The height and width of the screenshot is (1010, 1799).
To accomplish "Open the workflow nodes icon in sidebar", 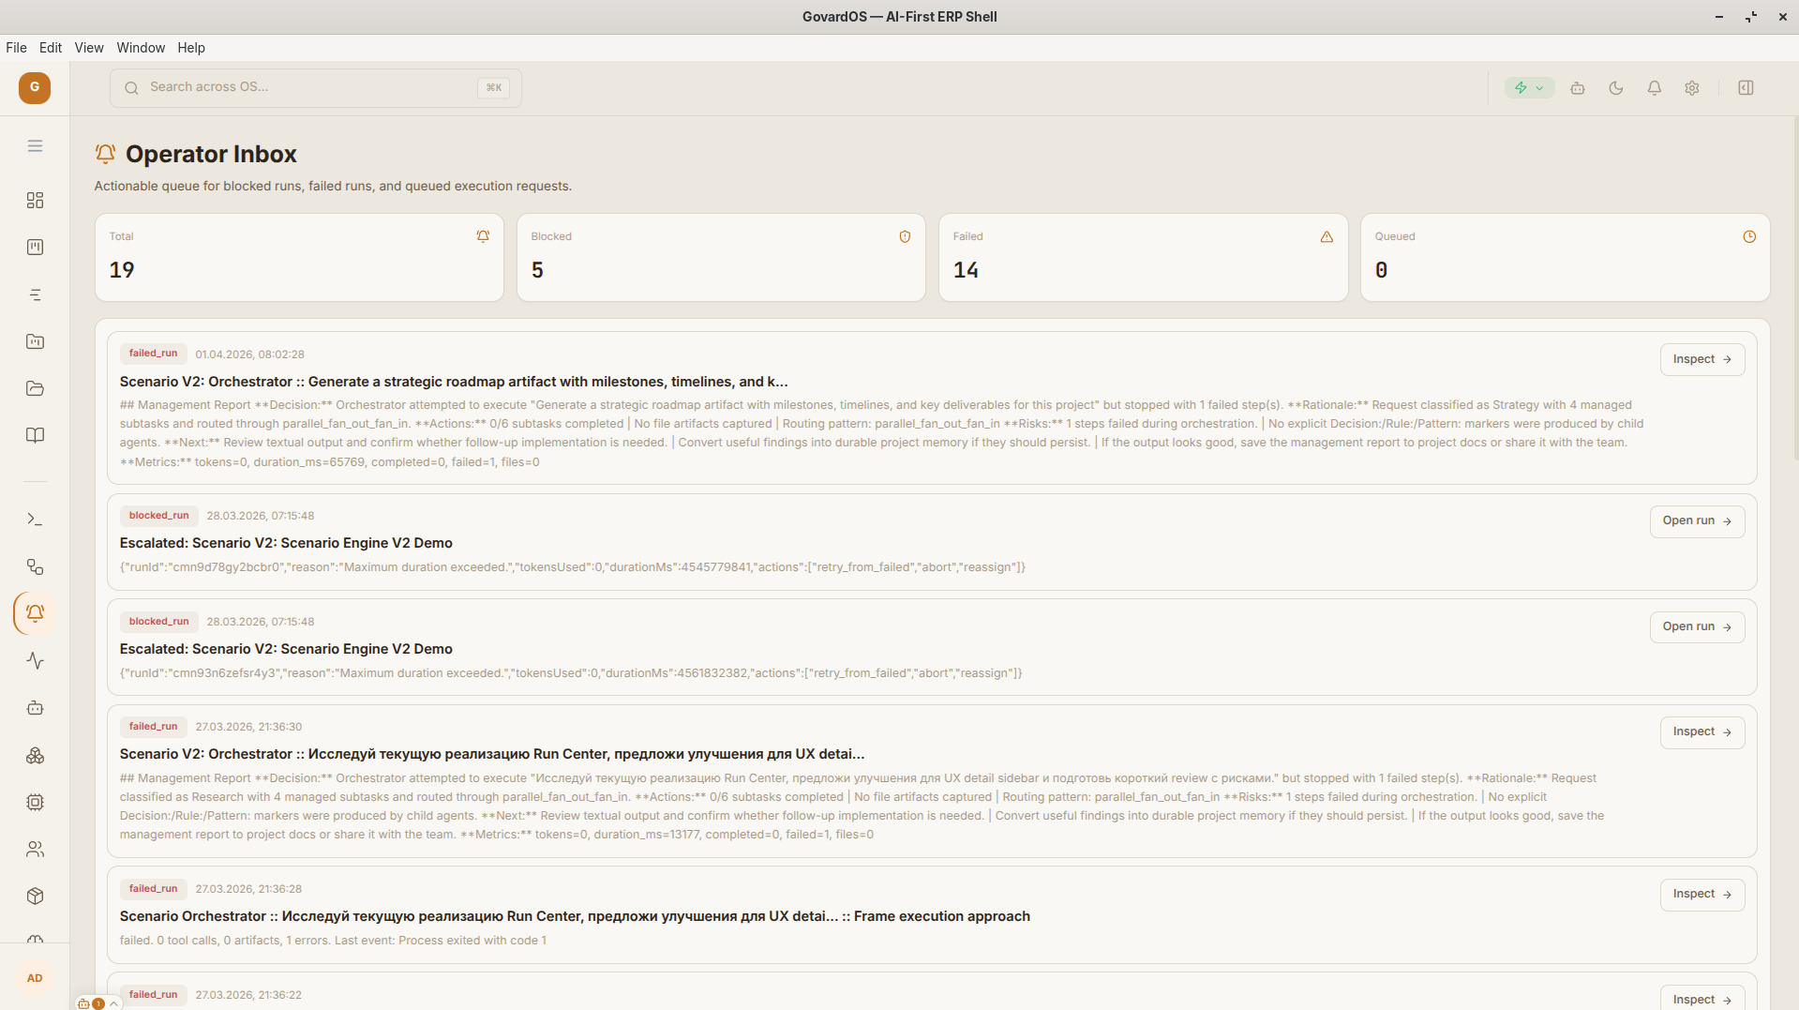I will coord(35,566).
